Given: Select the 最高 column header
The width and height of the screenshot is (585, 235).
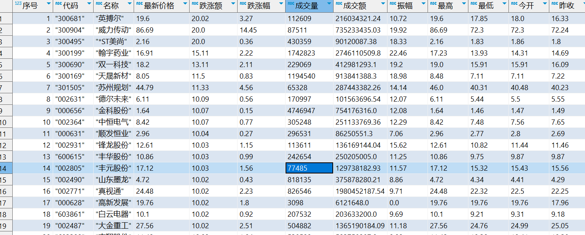Looking at the screenshot, I should coord(448,6).
